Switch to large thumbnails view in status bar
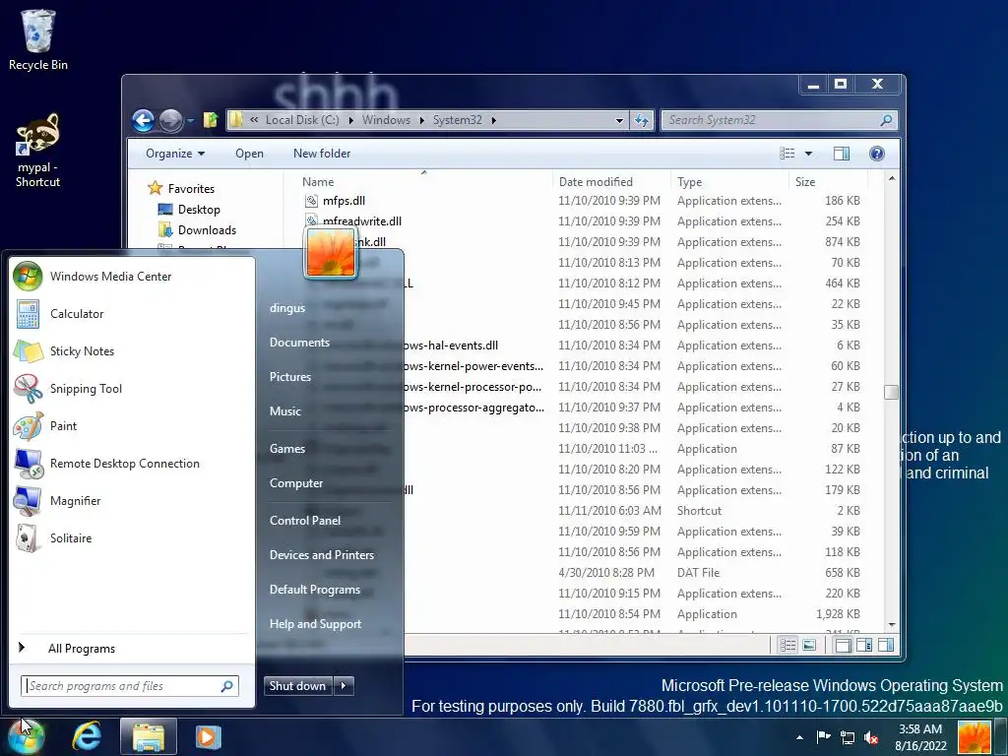This screenshot has width=1008, height=756. [809, 645]
